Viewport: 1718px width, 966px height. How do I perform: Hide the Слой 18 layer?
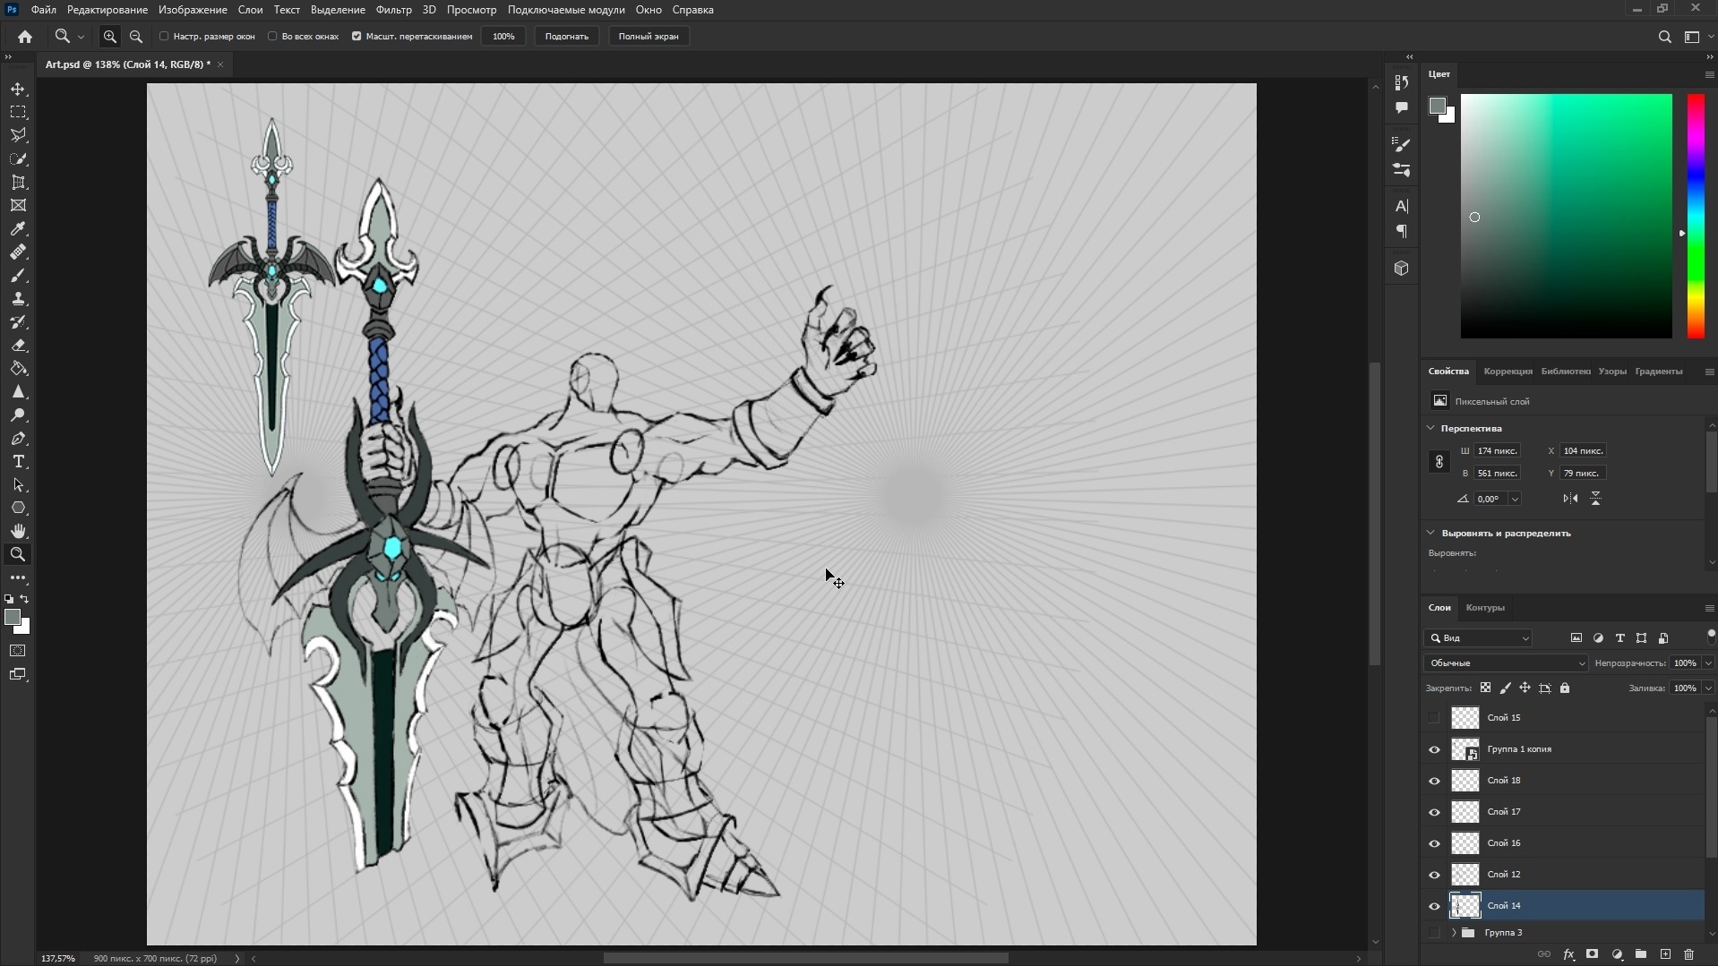pyautogui.click(x=1434, y=781)
